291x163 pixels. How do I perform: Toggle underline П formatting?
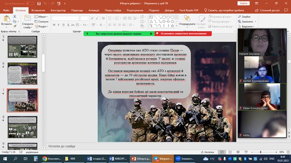tap(63, 25)
